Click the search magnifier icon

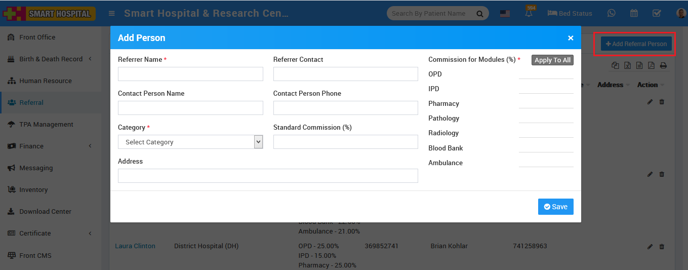pos(479,14)
